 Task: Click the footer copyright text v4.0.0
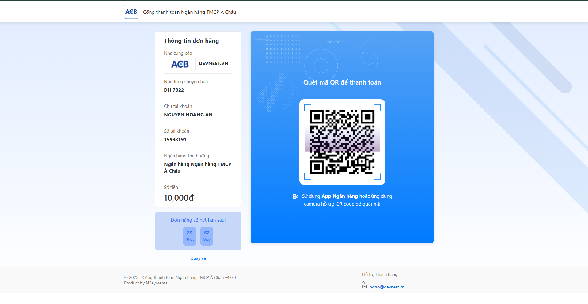[x=180, y=277]
